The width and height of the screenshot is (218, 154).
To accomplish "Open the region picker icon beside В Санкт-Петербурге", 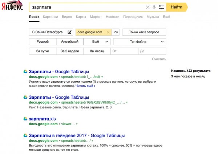I will tap(70, 32).
